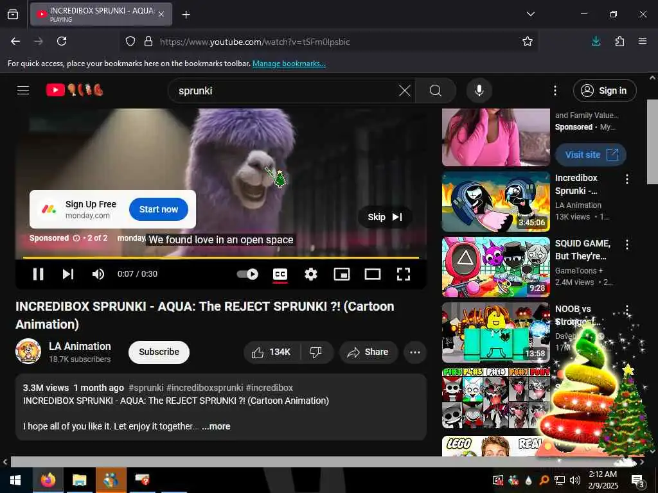Image resolution: width=658 pixels, height=493 pixels.
Task: Click the video progress bar
Action: [x=221, y=257]
